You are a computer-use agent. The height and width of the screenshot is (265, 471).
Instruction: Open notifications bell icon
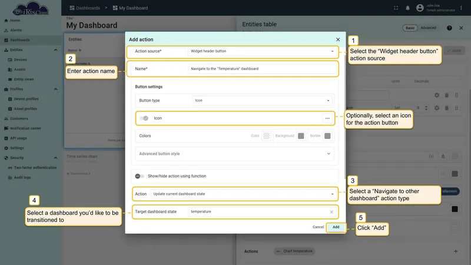[407, 8]
